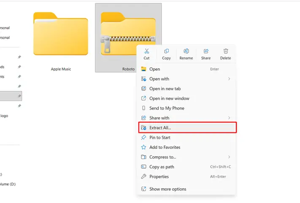
Task: Click the Open folder icon in menu
Action: [143, 69]
